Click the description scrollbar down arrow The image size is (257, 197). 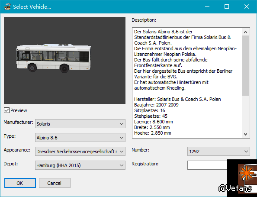pyautogui.click(x=245, y=134)
